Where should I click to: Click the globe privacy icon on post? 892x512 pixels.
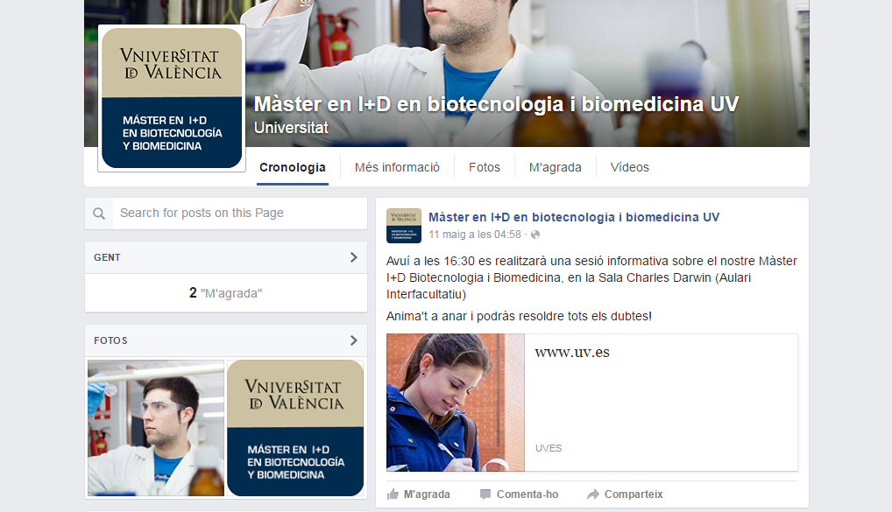pyautogui.click(x=535, y=235)
